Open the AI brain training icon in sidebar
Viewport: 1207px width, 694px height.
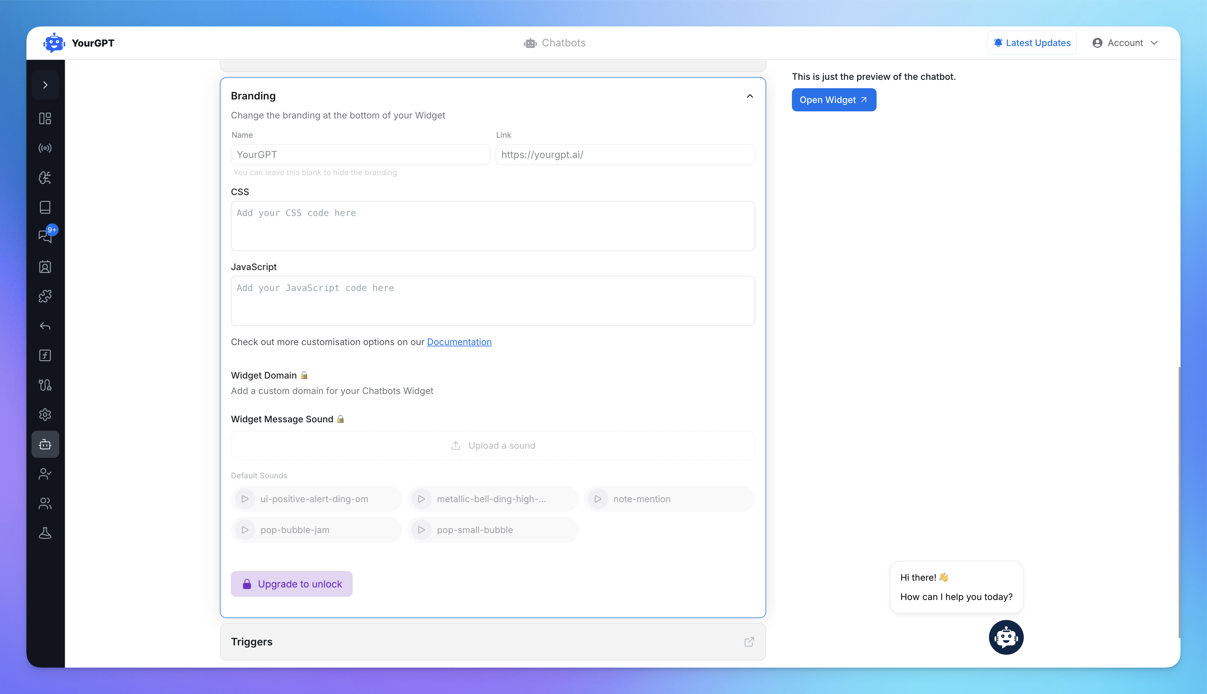[45, 178]
